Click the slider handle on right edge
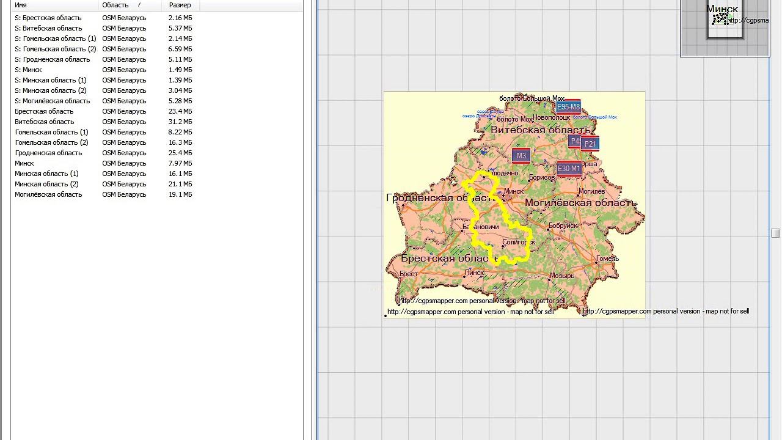The height and width of the screenshot is (440, 782). pos(775,233)
